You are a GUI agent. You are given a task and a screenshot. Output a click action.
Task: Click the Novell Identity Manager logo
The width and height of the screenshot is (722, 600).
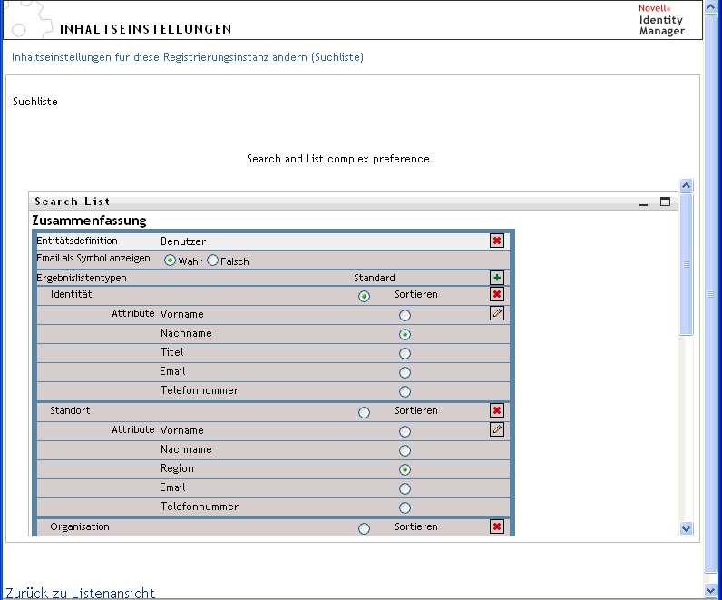click(661, 20)
